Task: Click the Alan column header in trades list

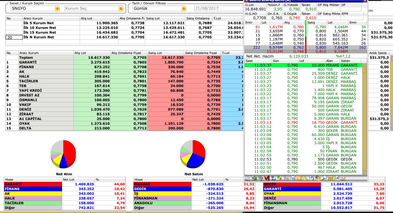Action: coord(333,61)
